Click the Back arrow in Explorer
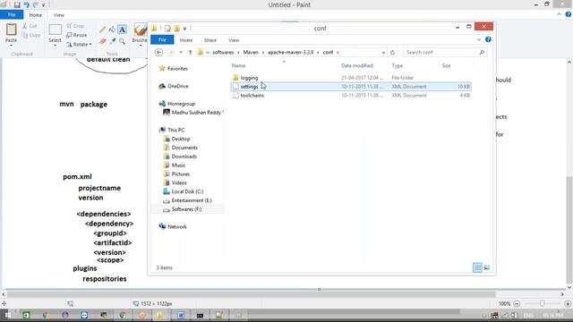The width and height of the screenshot is (573, 322). point(158,53)
